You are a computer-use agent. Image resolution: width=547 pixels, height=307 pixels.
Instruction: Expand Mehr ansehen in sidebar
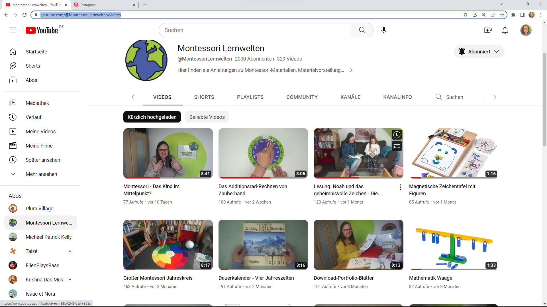tap(40, 174)
